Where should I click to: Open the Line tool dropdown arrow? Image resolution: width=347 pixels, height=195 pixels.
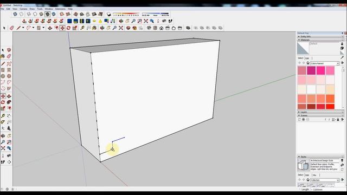[x=23, y=28]
